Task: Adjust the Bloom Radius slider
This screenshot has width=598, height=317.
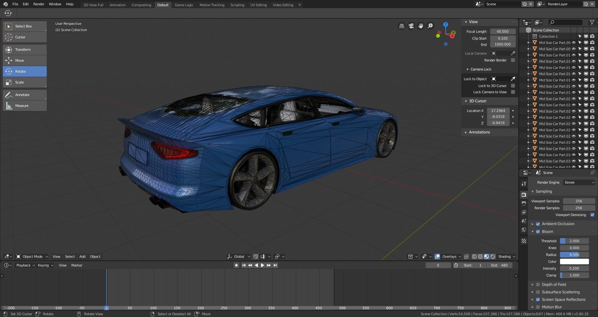Action: coord(574,255)
